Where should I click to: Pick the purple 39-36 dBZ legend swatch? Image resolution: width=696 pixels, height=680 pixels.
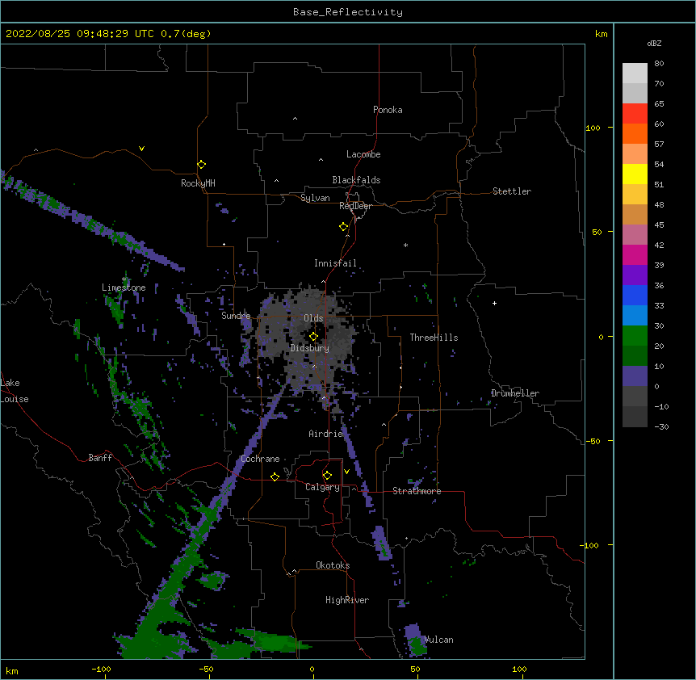(x=635, y=275)
